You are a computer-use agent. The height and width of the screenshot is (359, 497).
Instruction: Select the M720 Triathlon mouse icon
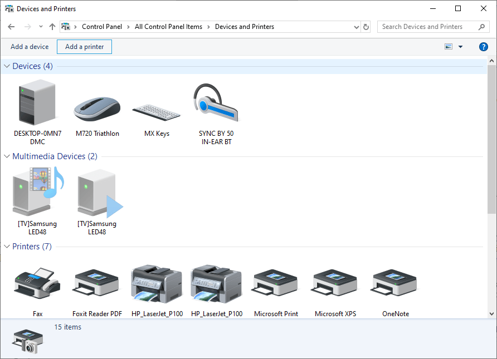click(97, 103)
